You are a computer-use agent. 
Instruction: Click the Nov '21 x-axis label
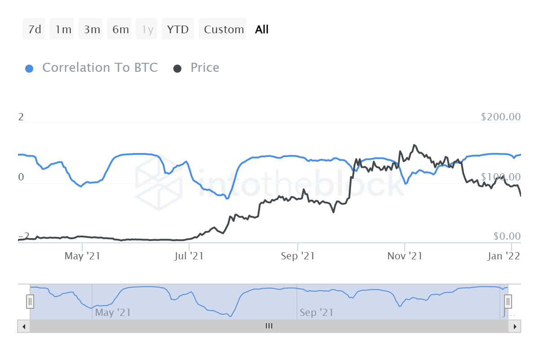click(x=405, y=256)
